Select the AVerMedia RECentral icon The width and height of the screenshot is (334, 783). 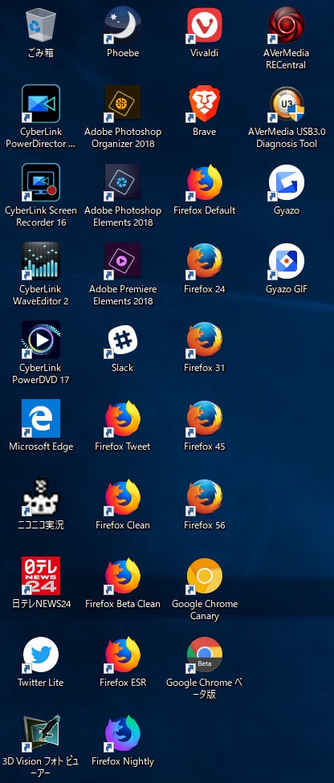coord(287,25)
